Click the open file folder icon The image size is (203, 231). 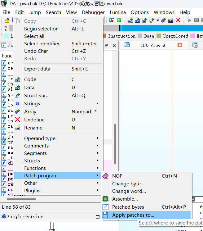point(7,20)
